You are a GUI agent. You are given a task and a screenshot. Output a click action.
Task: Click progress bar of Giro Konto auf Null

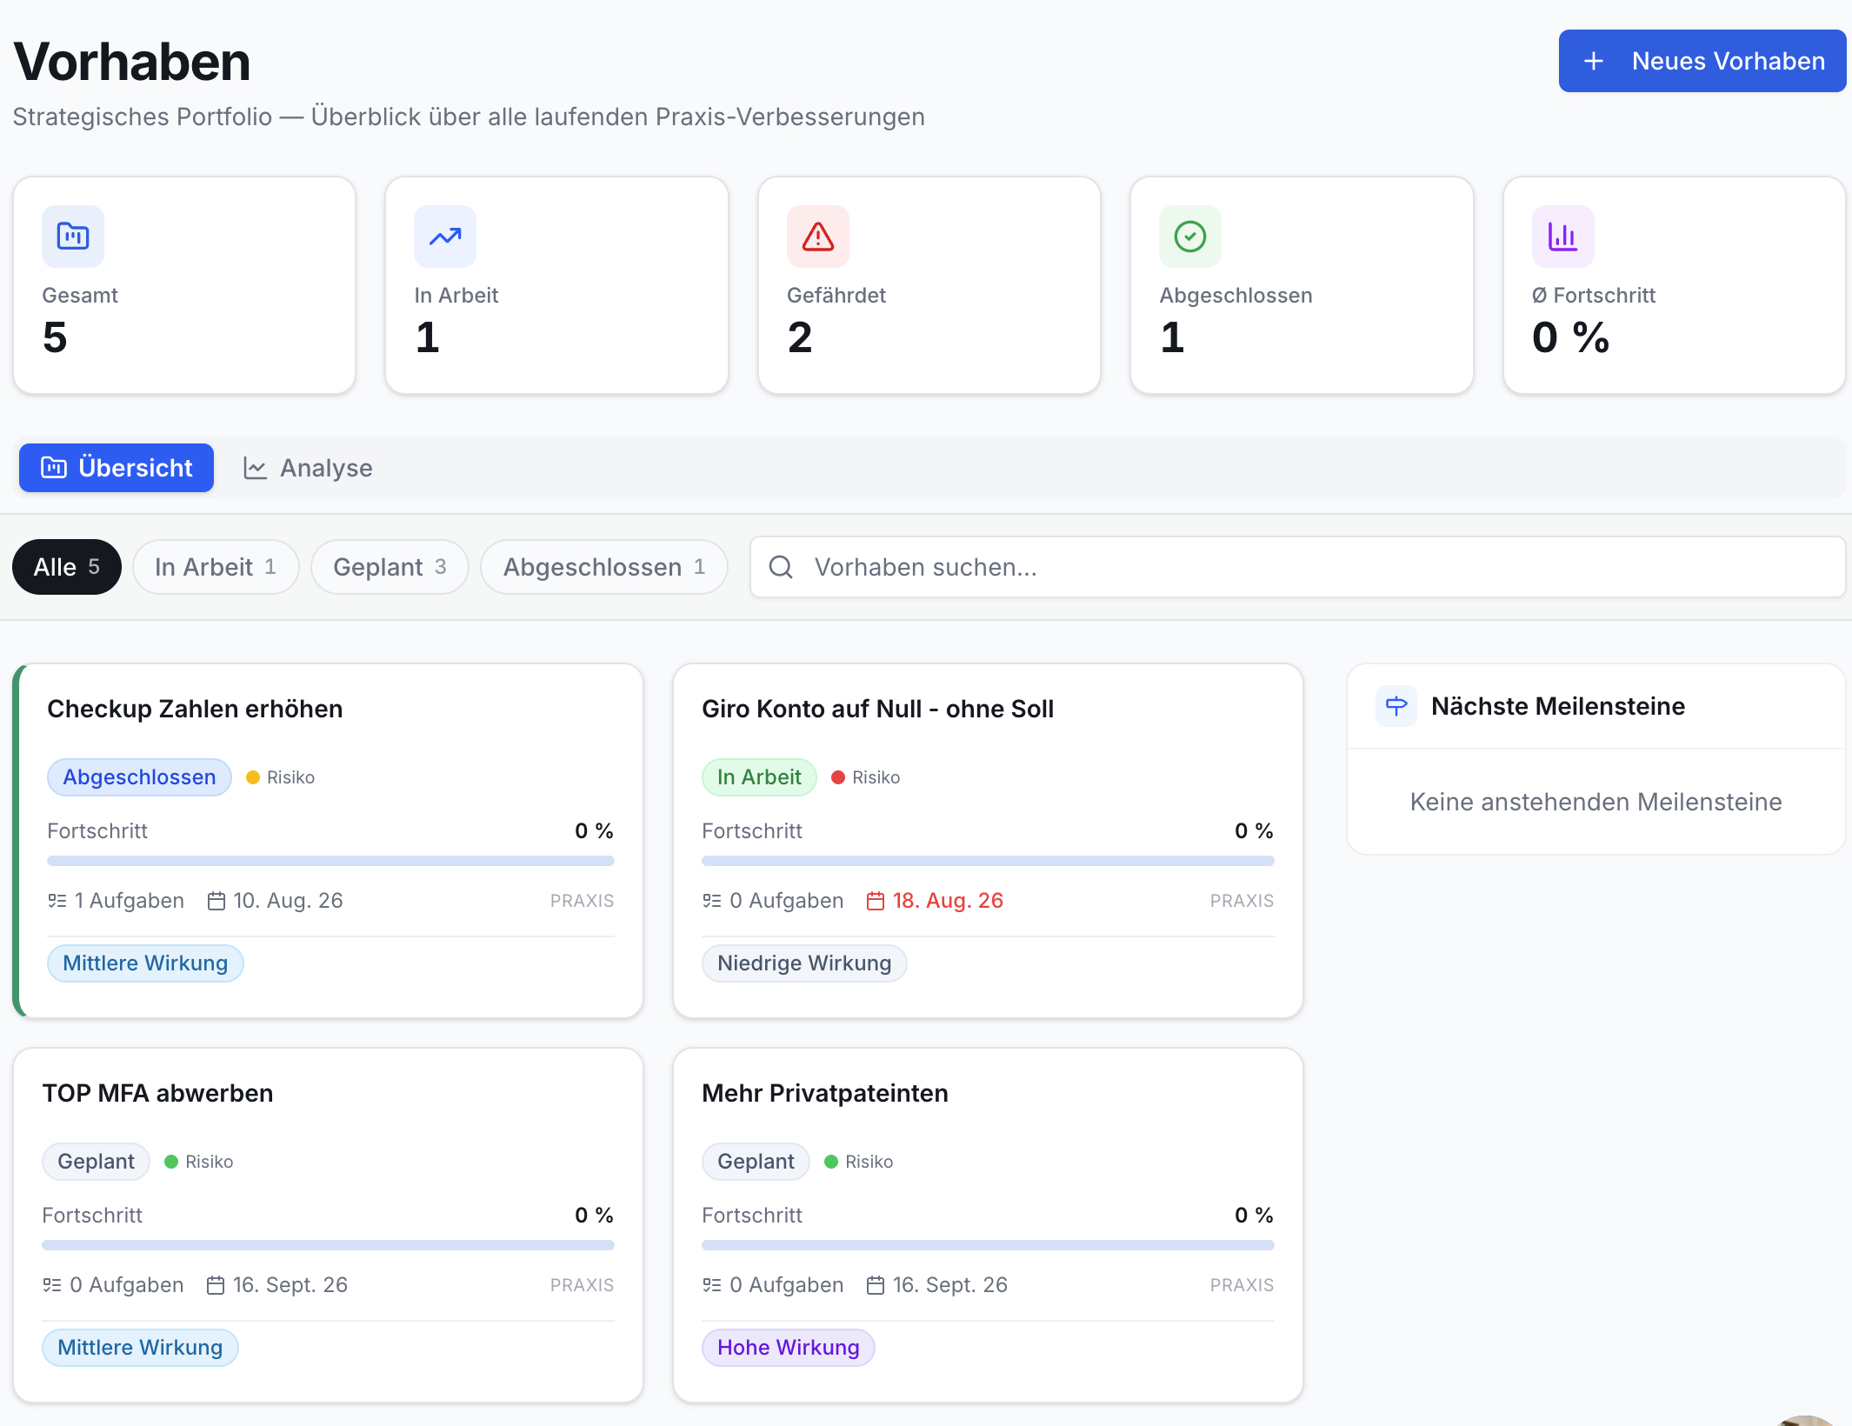point(988,861)
